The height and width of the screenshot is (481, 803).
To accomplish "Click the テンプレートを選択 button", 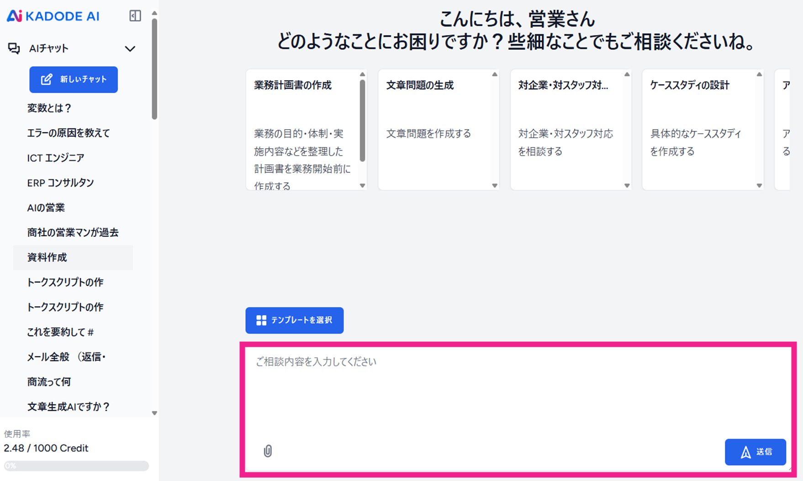I will pos(294,320).
